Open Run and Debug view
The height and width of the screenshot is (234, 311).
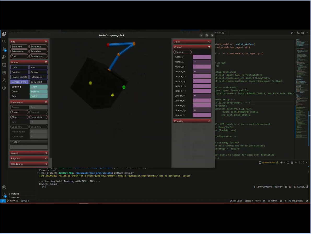click(x=4, y=57)
